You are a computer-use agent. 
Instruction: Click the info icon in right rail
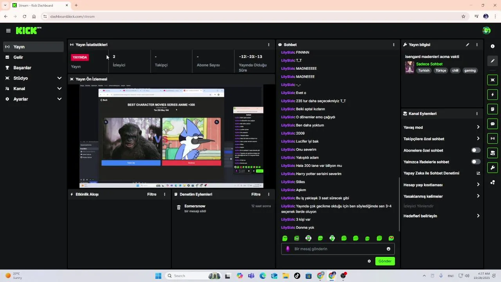coord(492,46)
